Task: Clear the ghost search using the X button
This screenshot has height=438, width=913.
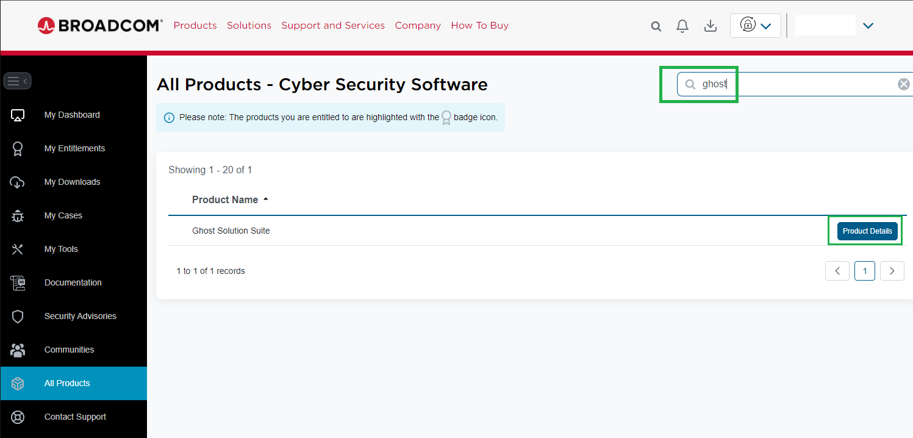Action: (x=903, y=84)
